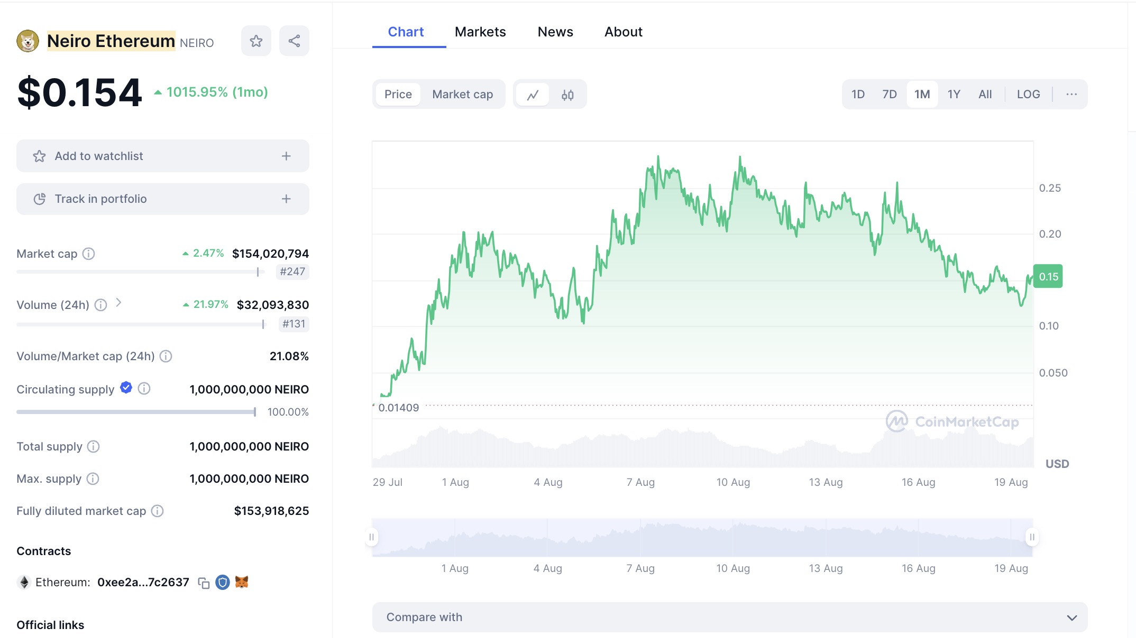Switch to Market cap chart display
The height and width of the screenshot is (638, 1136).
click(x=463, y=93)
